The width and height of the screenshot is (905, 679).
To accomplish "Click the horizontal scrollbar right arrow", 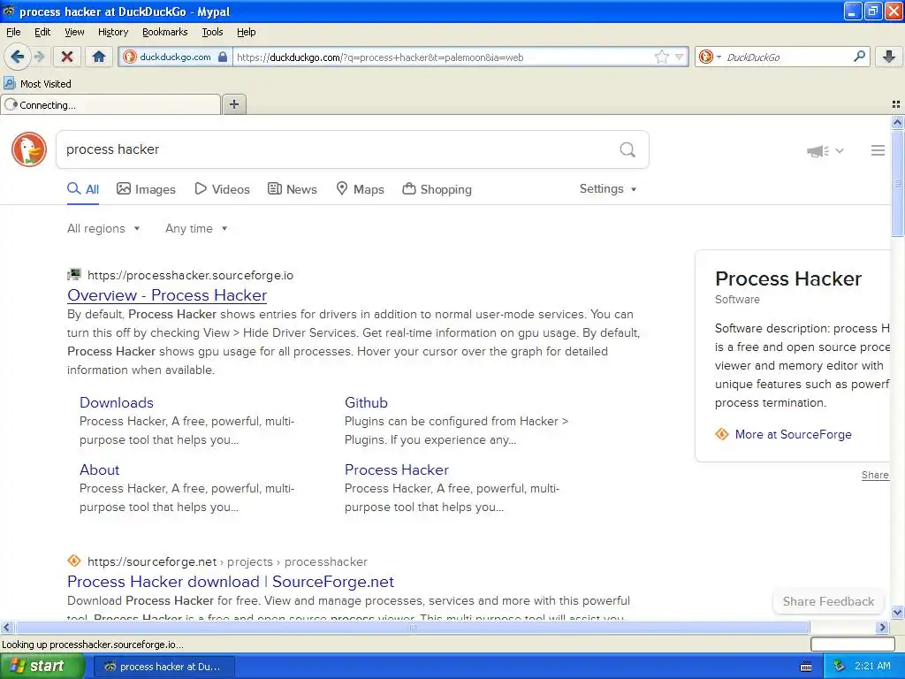I will [882, 627].
